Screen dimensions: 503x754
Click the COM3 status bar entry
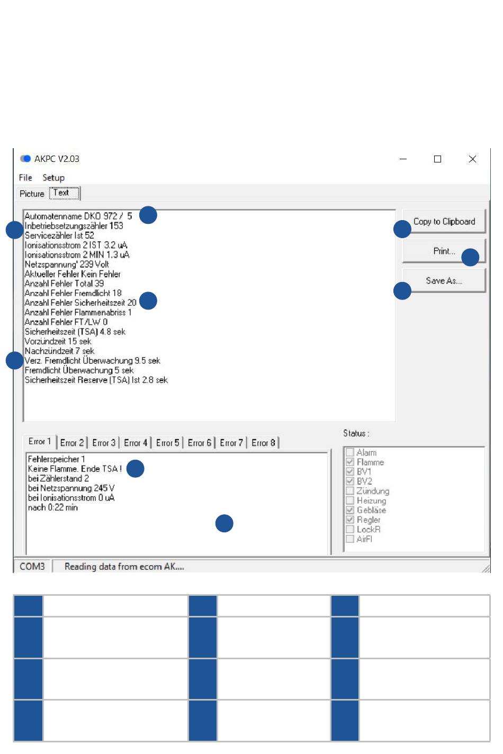32,566
